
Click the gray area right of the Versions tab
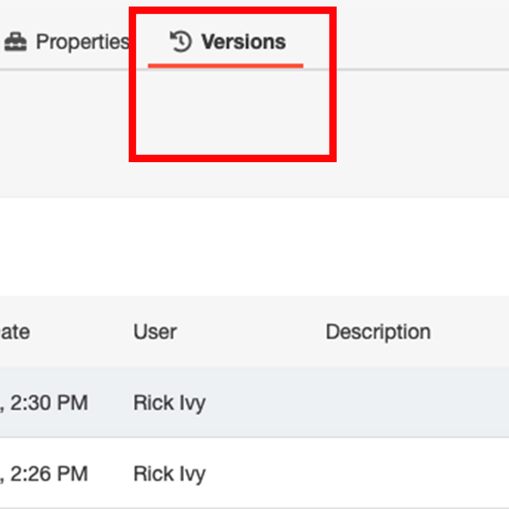pos(414,40)
